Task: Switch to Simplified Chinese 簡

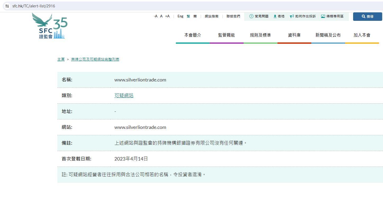Action: click(195, 16)
